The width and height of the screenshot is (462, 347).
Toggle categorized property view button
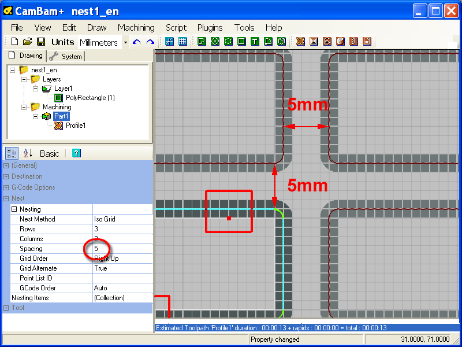click(12, 153)
